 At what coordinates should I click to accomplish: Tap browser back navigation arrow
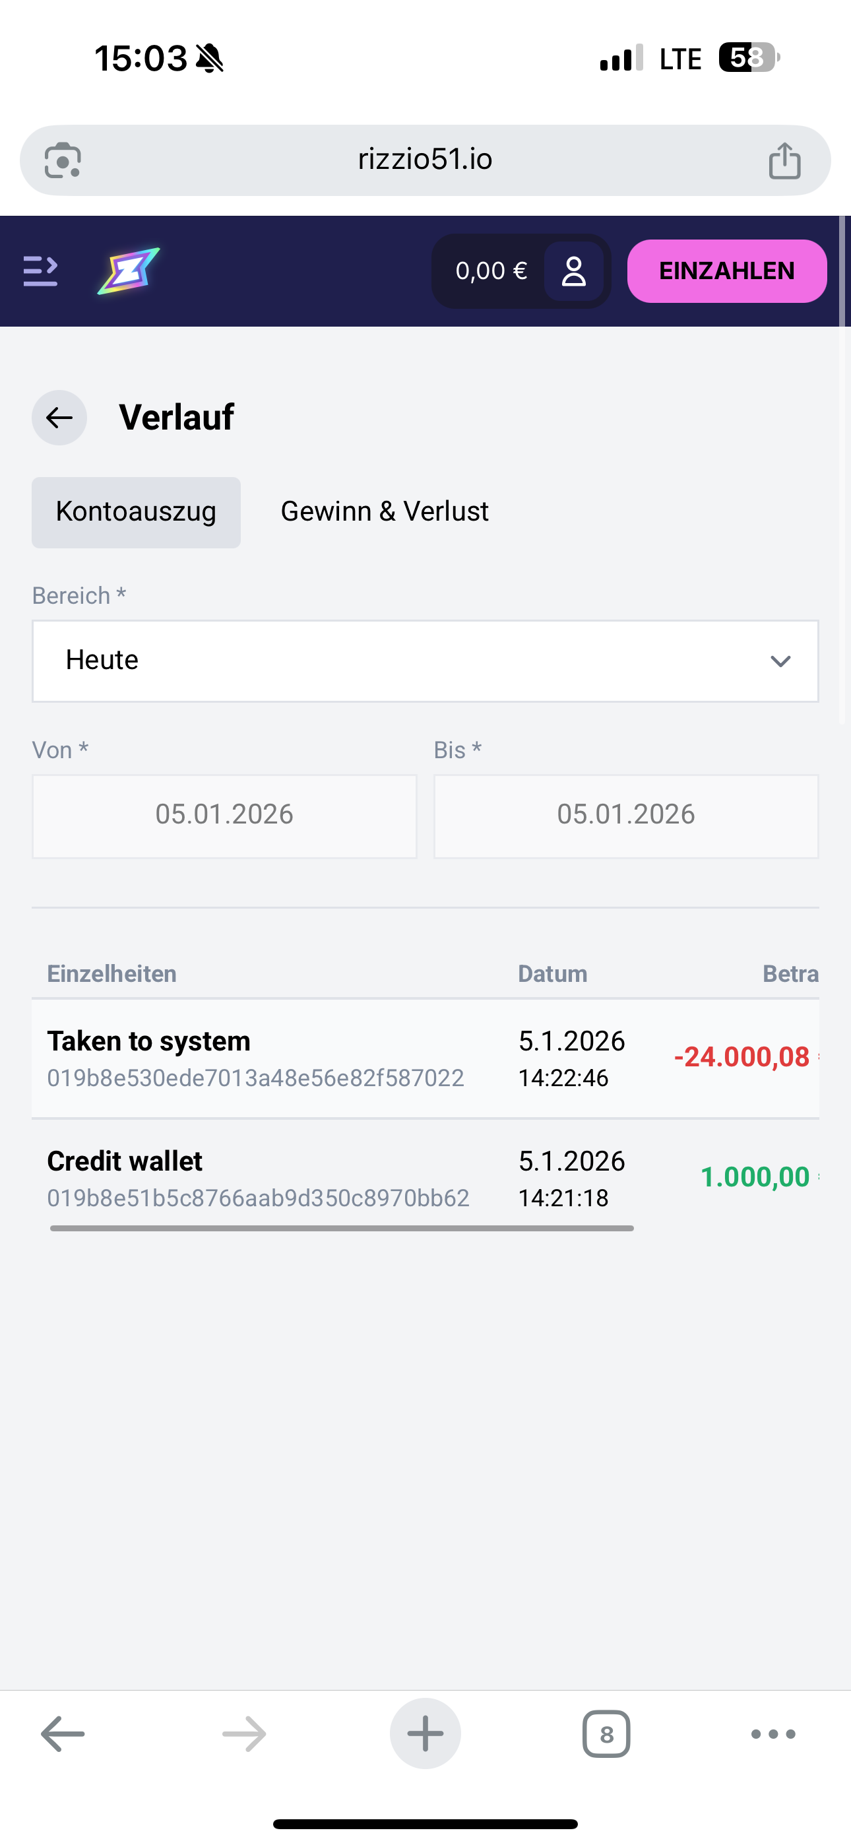63,1734
